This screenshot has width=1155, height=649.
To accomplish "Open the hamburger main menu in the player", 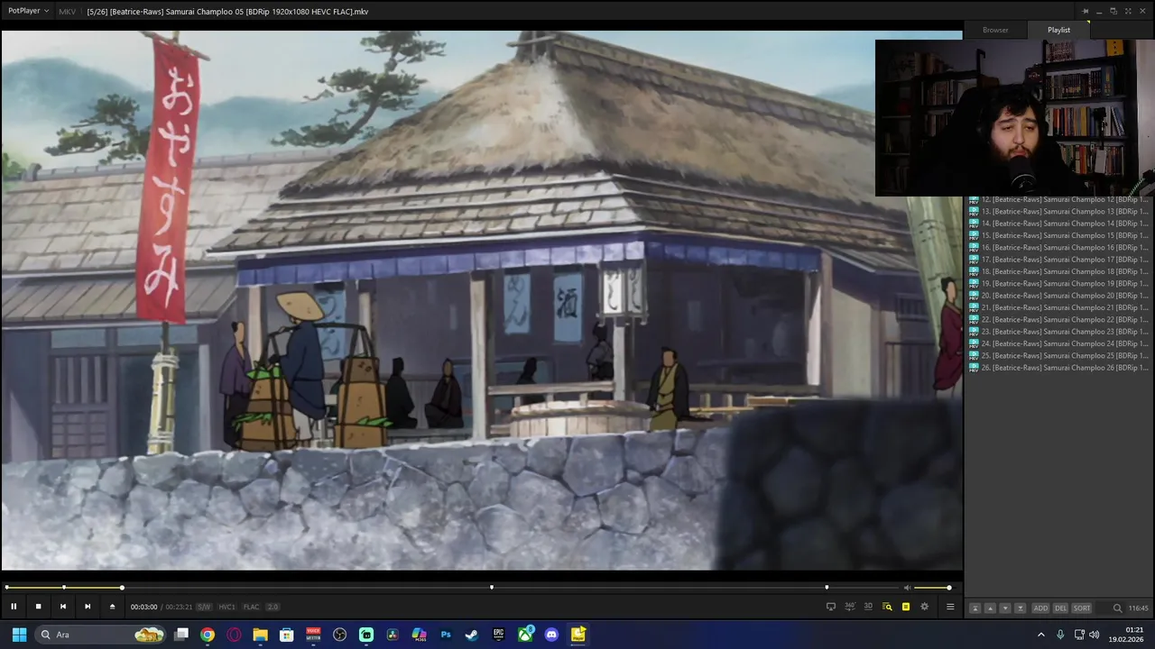I will point(949,607).
